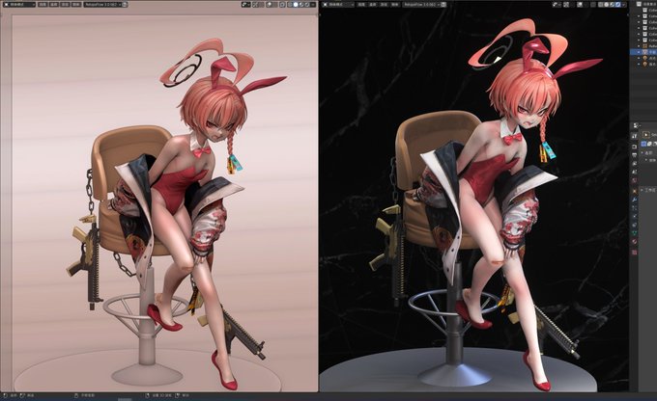Toggle X-ray in right viewport header
This screenshot has width=657, height=401.
(x=593, y=4)
